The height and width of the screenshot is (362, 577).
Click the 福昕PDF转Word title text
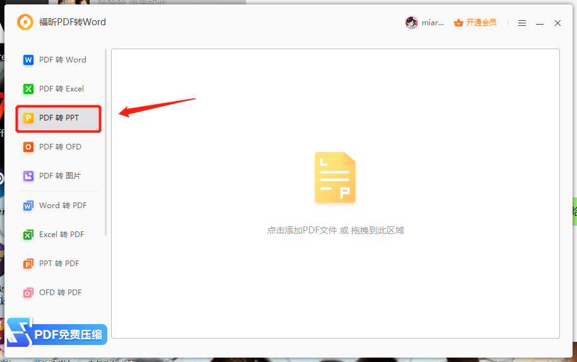tap(73, 23)
